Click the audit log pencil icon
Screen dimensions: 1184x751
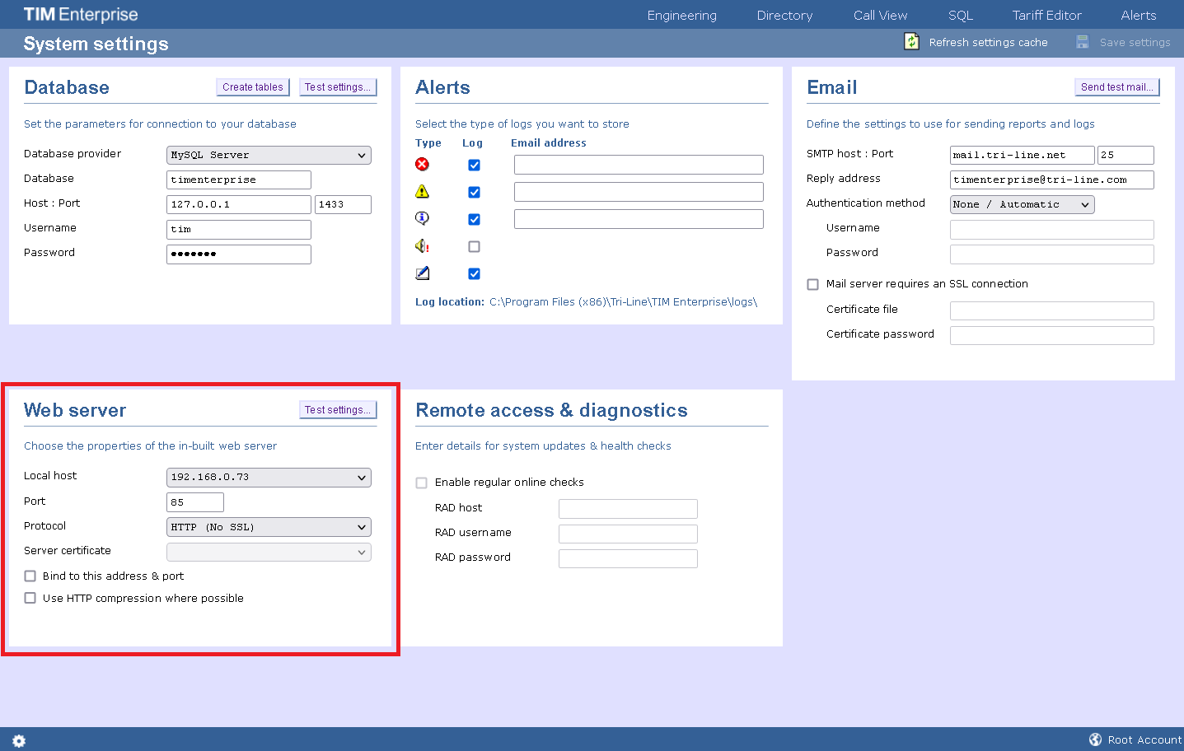(422, 273)
